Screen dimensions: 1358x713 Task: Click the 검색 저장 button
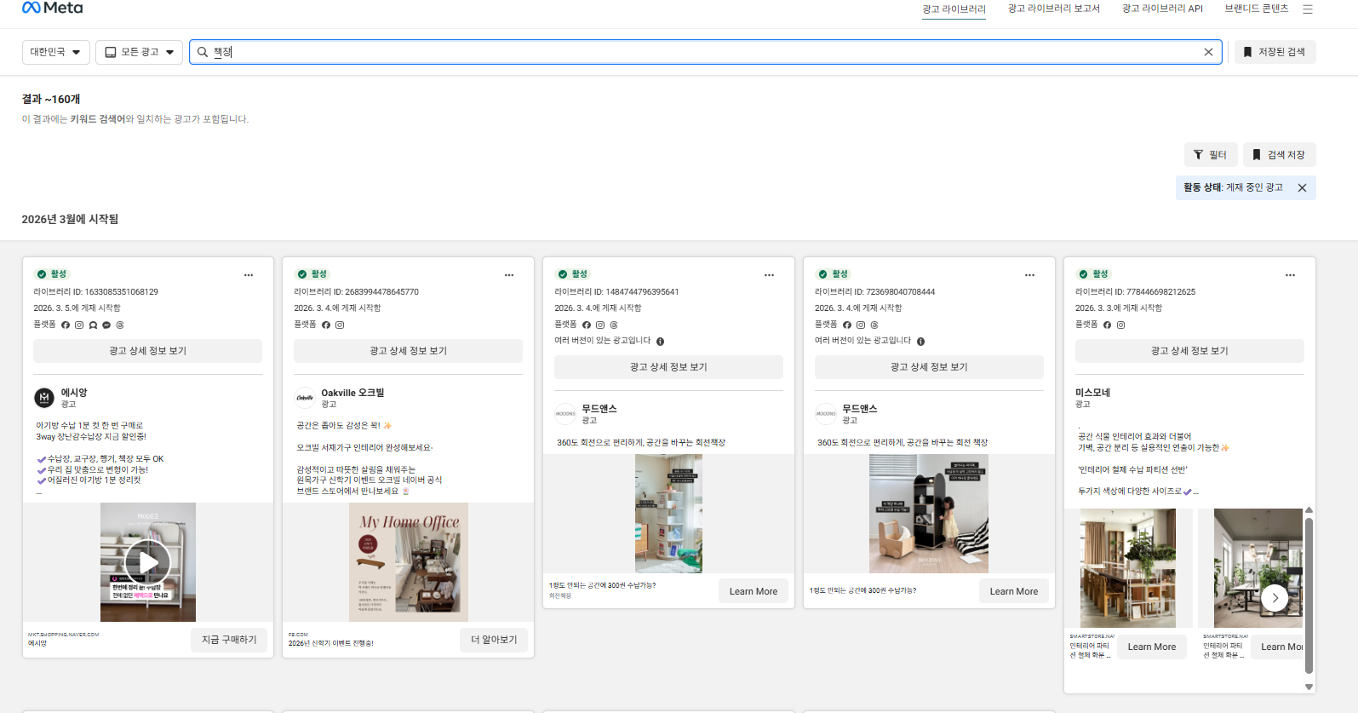[x=1279, y=155]
